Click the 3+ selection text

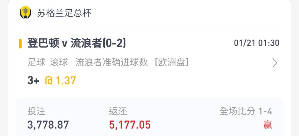click(x=33, y=80)
